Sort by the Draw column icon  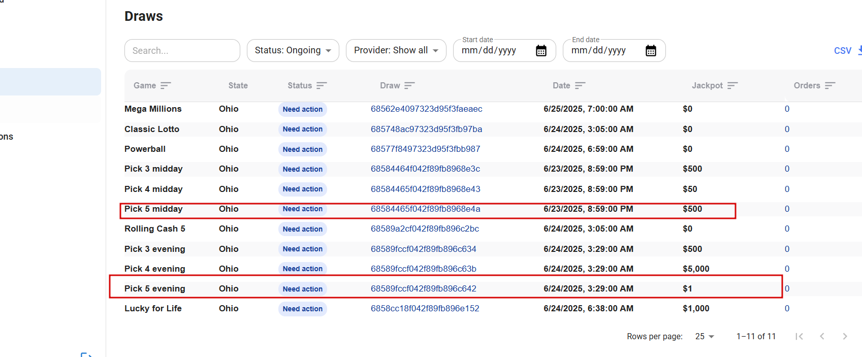tap(409, 85)
